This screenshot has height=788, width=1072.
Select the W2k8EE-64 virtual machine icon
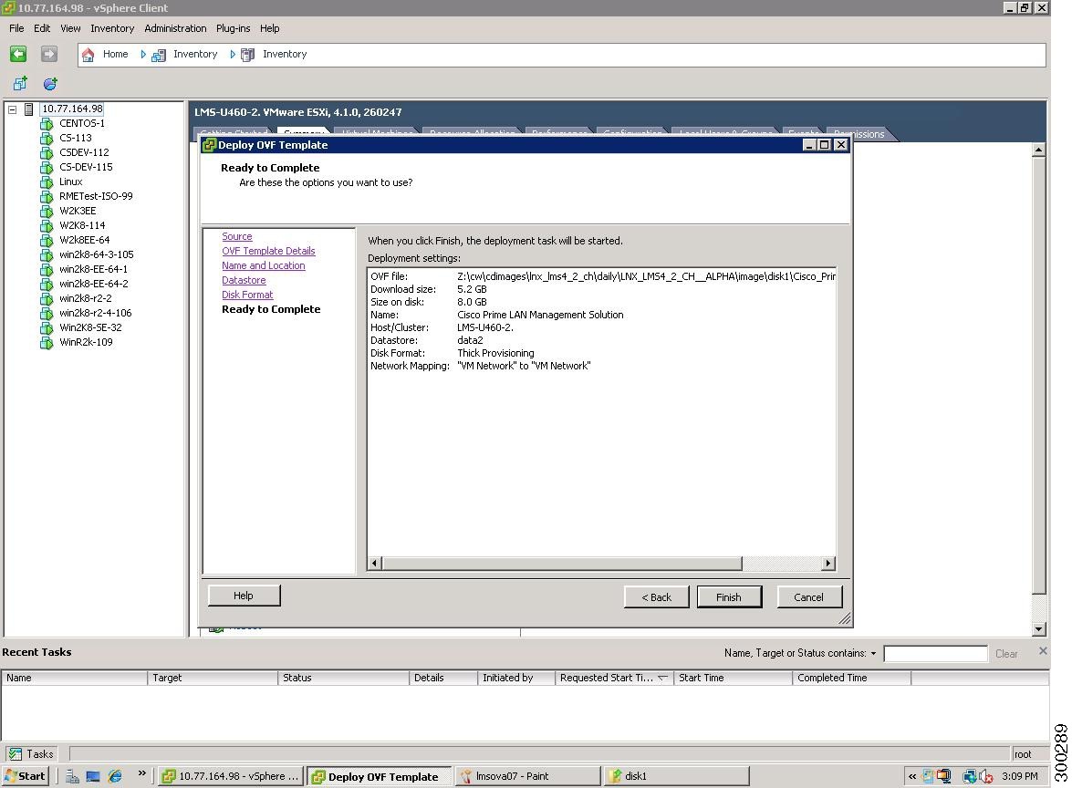pyautogui.click(x=47, y=241)
